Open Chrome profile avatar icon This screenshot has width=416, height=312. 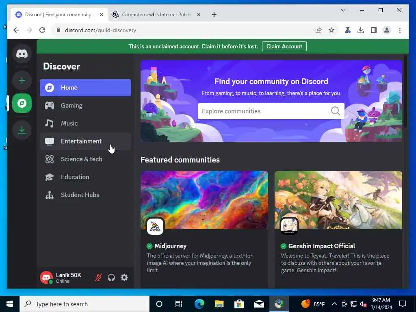387,30
